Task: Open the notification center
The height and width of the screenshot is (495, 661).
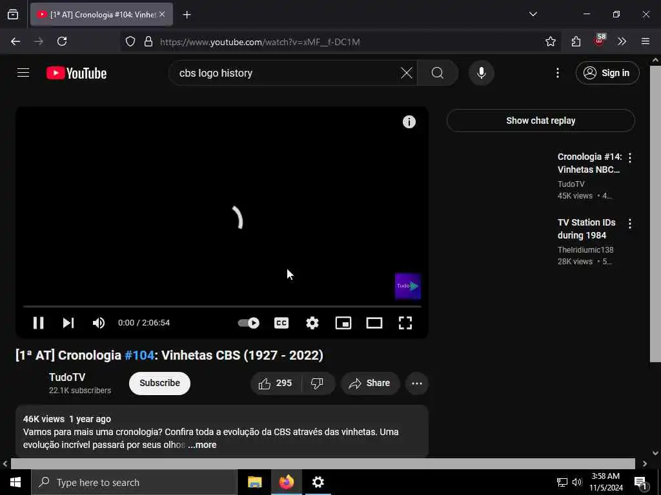Action: [641, 483]
